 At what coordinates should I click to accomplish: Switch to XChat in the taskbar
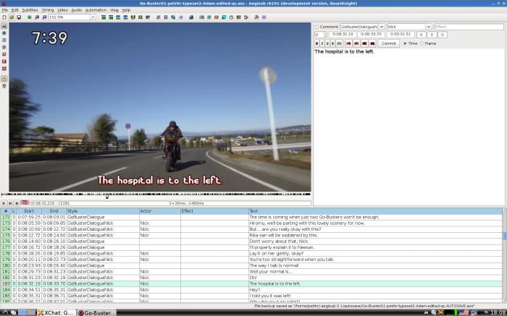click(x=55, y=312)
